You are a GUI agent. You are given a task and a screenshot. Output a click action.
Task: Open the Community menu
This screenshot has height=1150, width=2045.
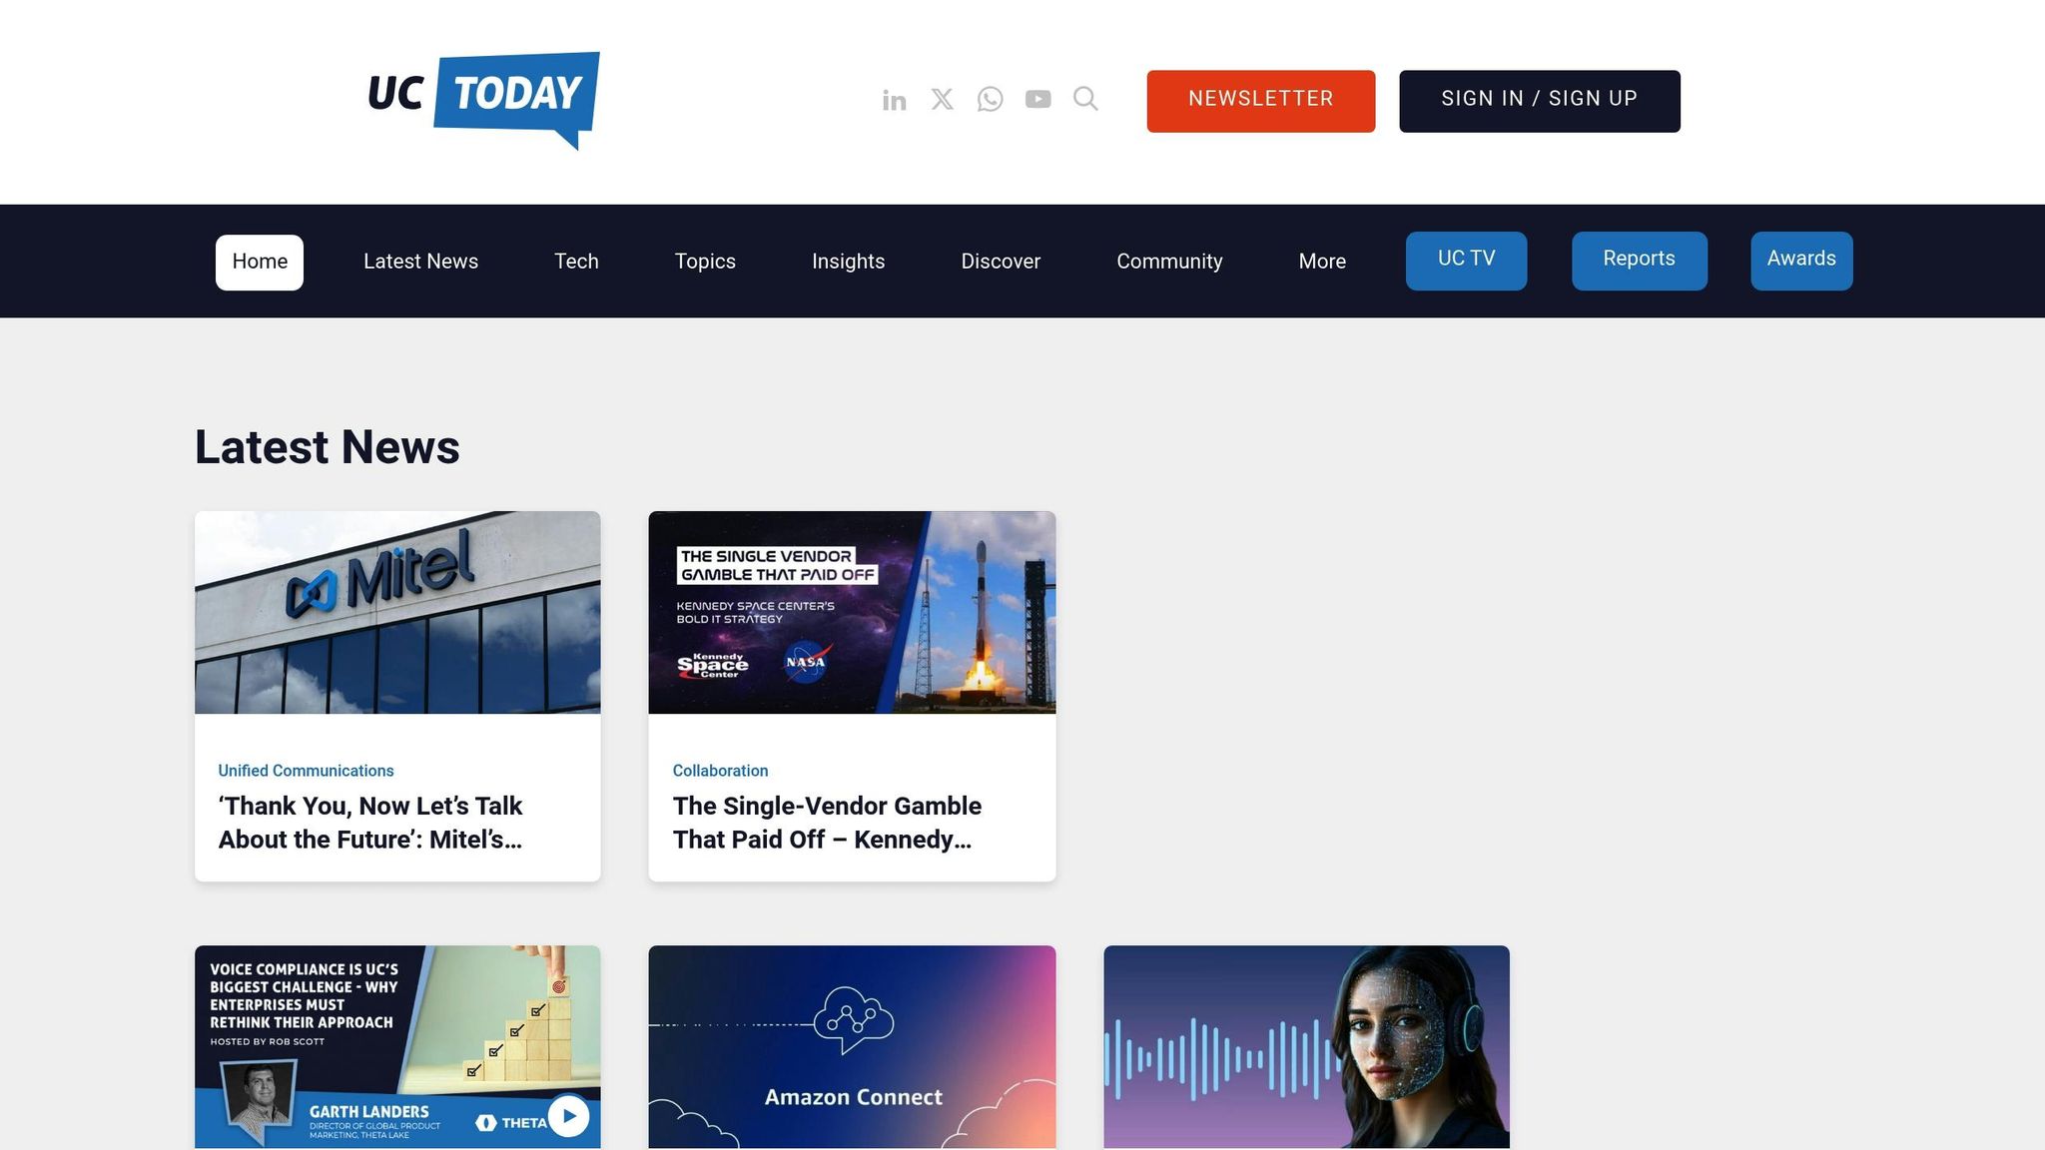pyautogui.click(x=1169, y=262)
